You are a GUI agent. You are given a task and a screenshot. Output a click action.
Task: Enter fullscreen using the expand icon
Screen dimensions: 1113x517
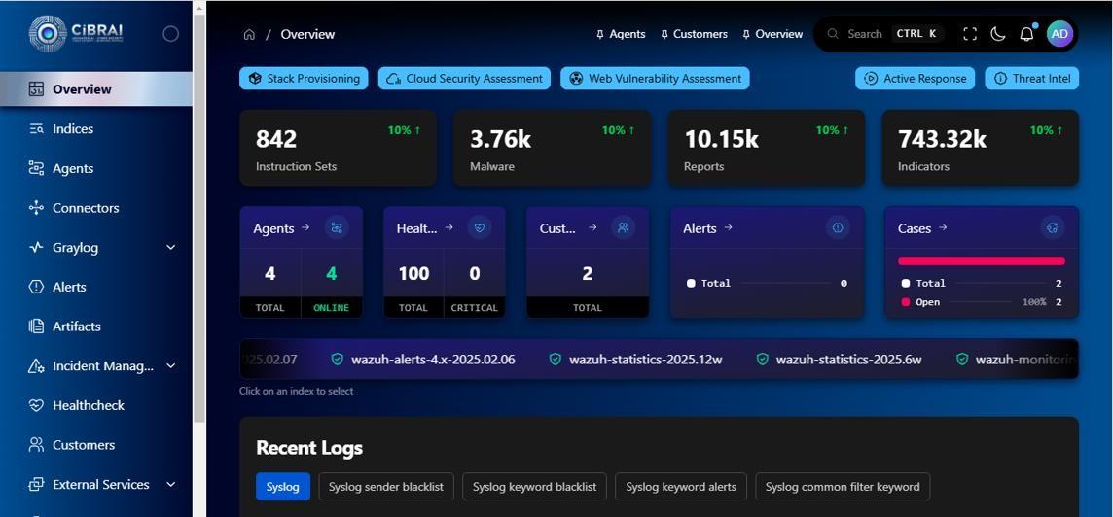970,34
